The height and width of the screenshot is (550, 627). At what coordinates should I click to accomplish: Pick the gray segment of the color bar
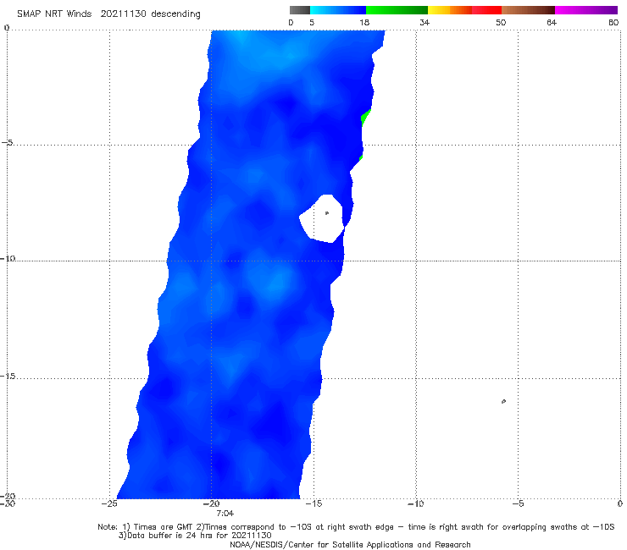pos(299,10)
